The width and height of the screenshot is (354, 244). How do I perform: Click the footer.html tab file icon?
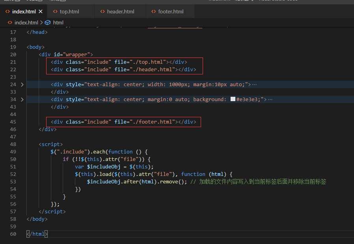click(x=153, y=11)
